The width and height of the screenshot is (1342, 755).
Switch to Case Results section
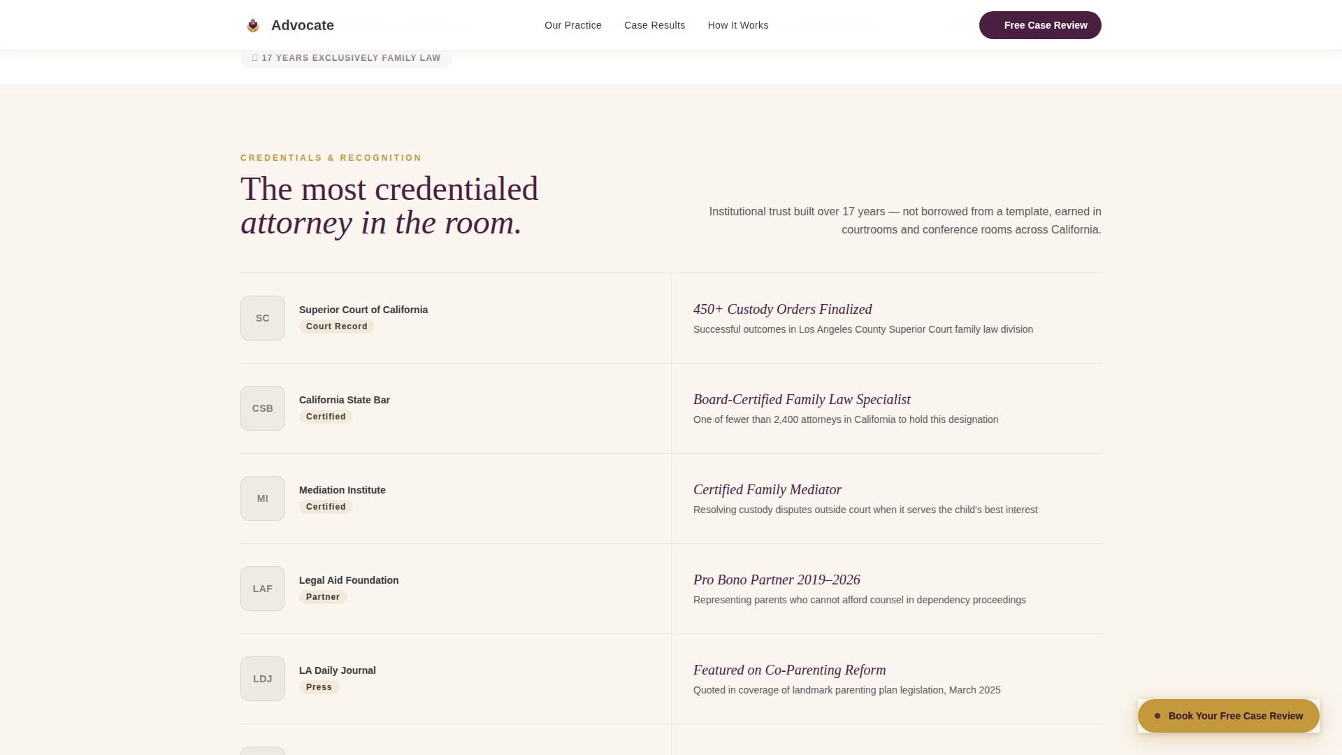(654, 25)
